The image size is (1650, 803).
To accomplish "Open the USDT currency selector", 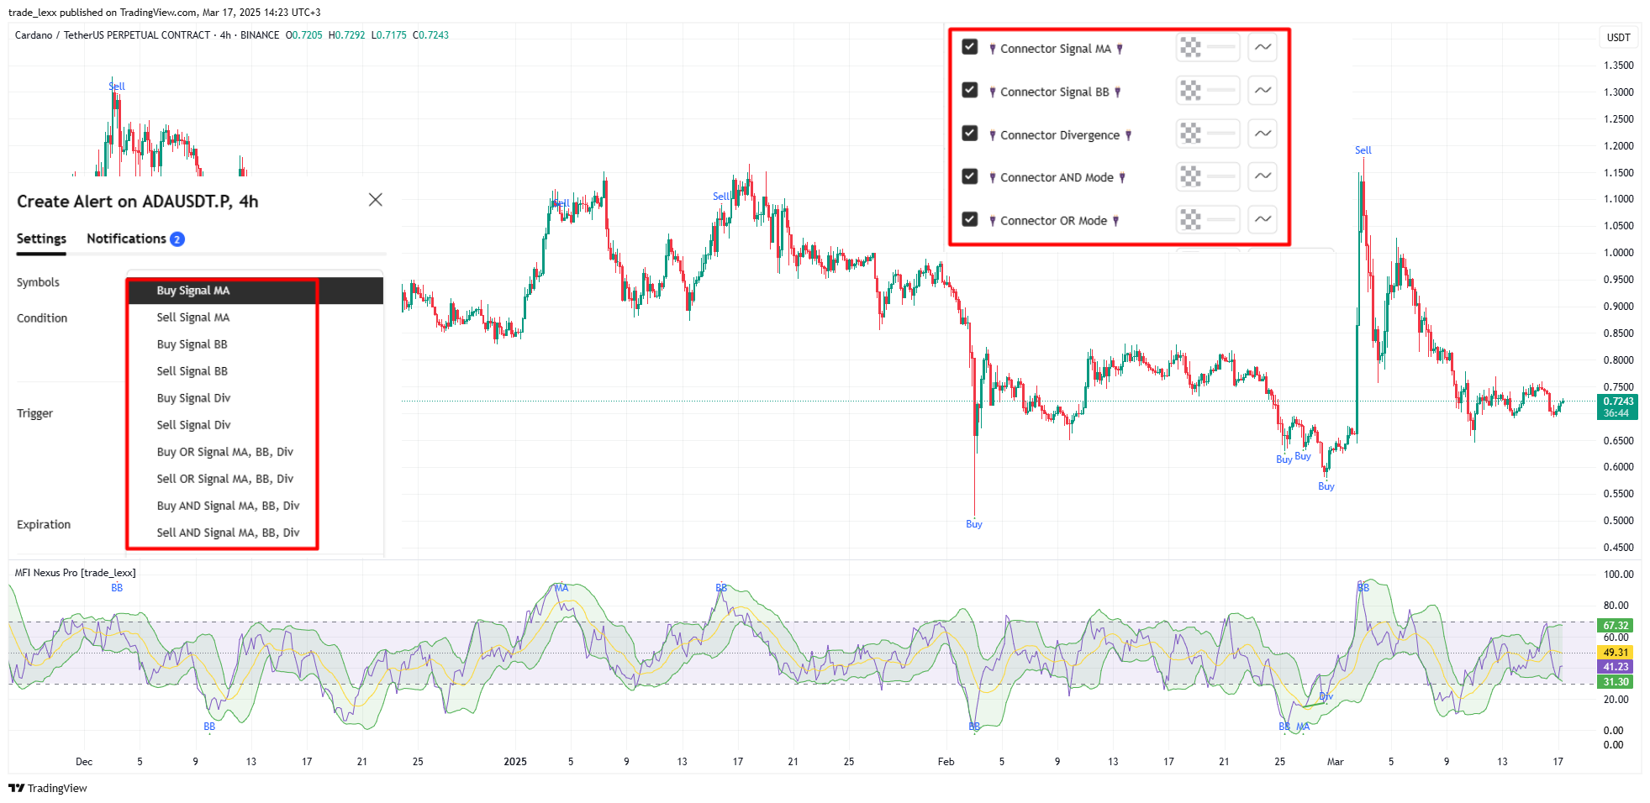I will 1618,37.
